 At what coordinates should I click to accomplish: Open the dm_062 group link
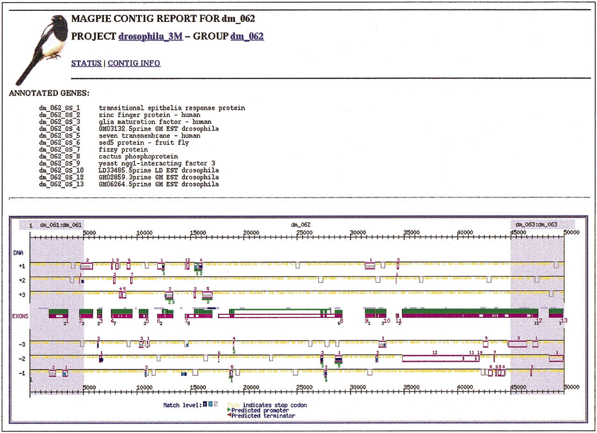(x=247, y=36)
